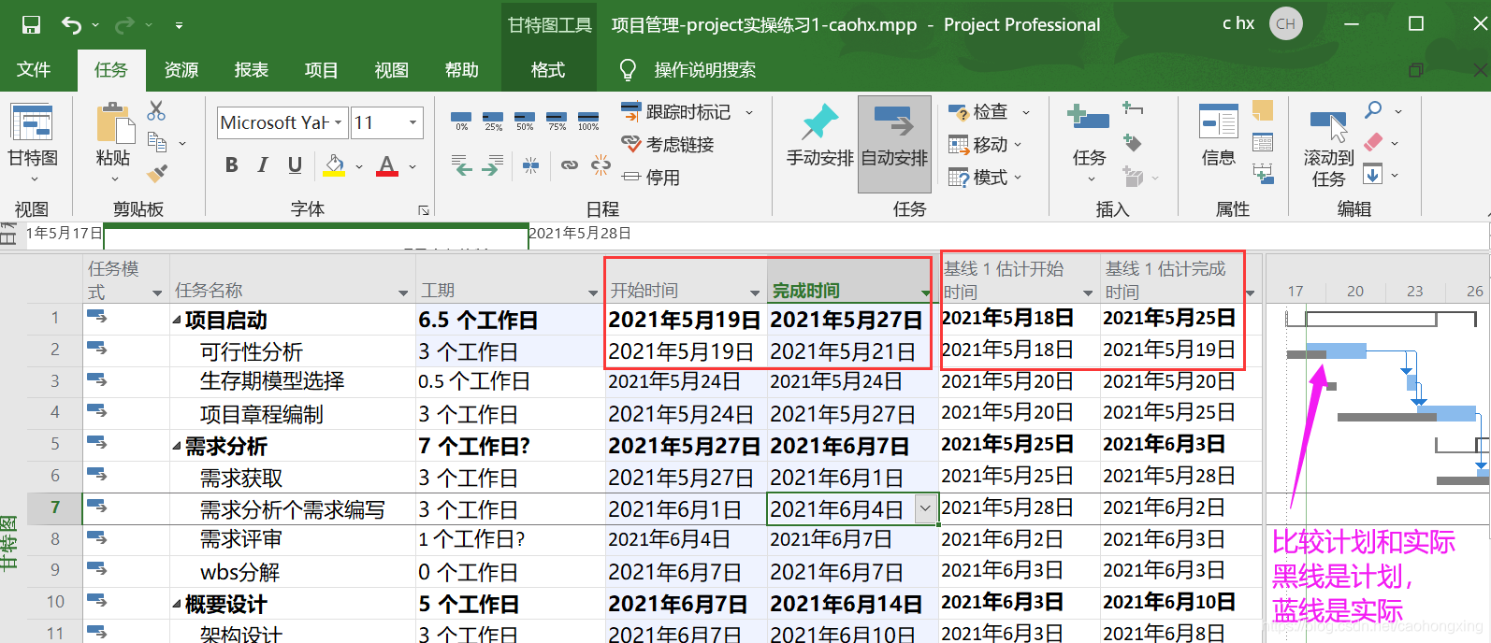Select the task name cell 可行性分析
The width and height of the screenshot is (1491, 643).
pyautogui.click(x=293, y=351)
